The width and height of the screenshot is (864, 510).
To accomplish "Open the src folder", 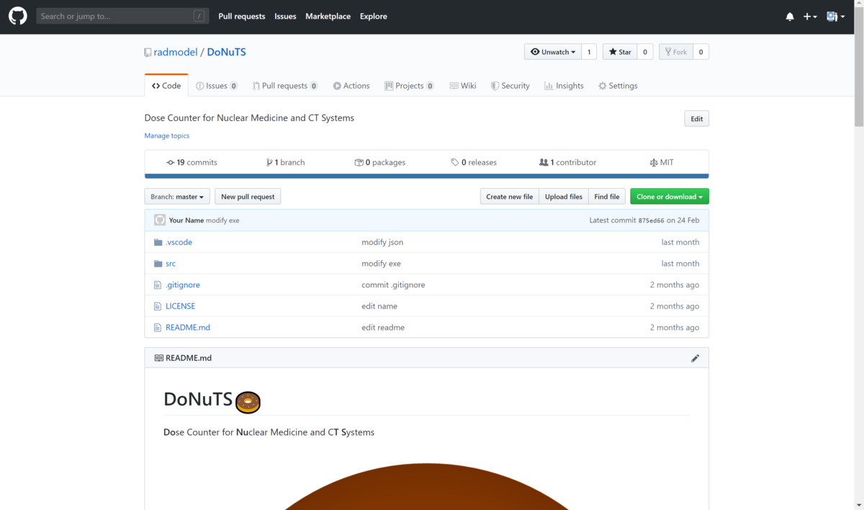I will [x=171, y=264].
